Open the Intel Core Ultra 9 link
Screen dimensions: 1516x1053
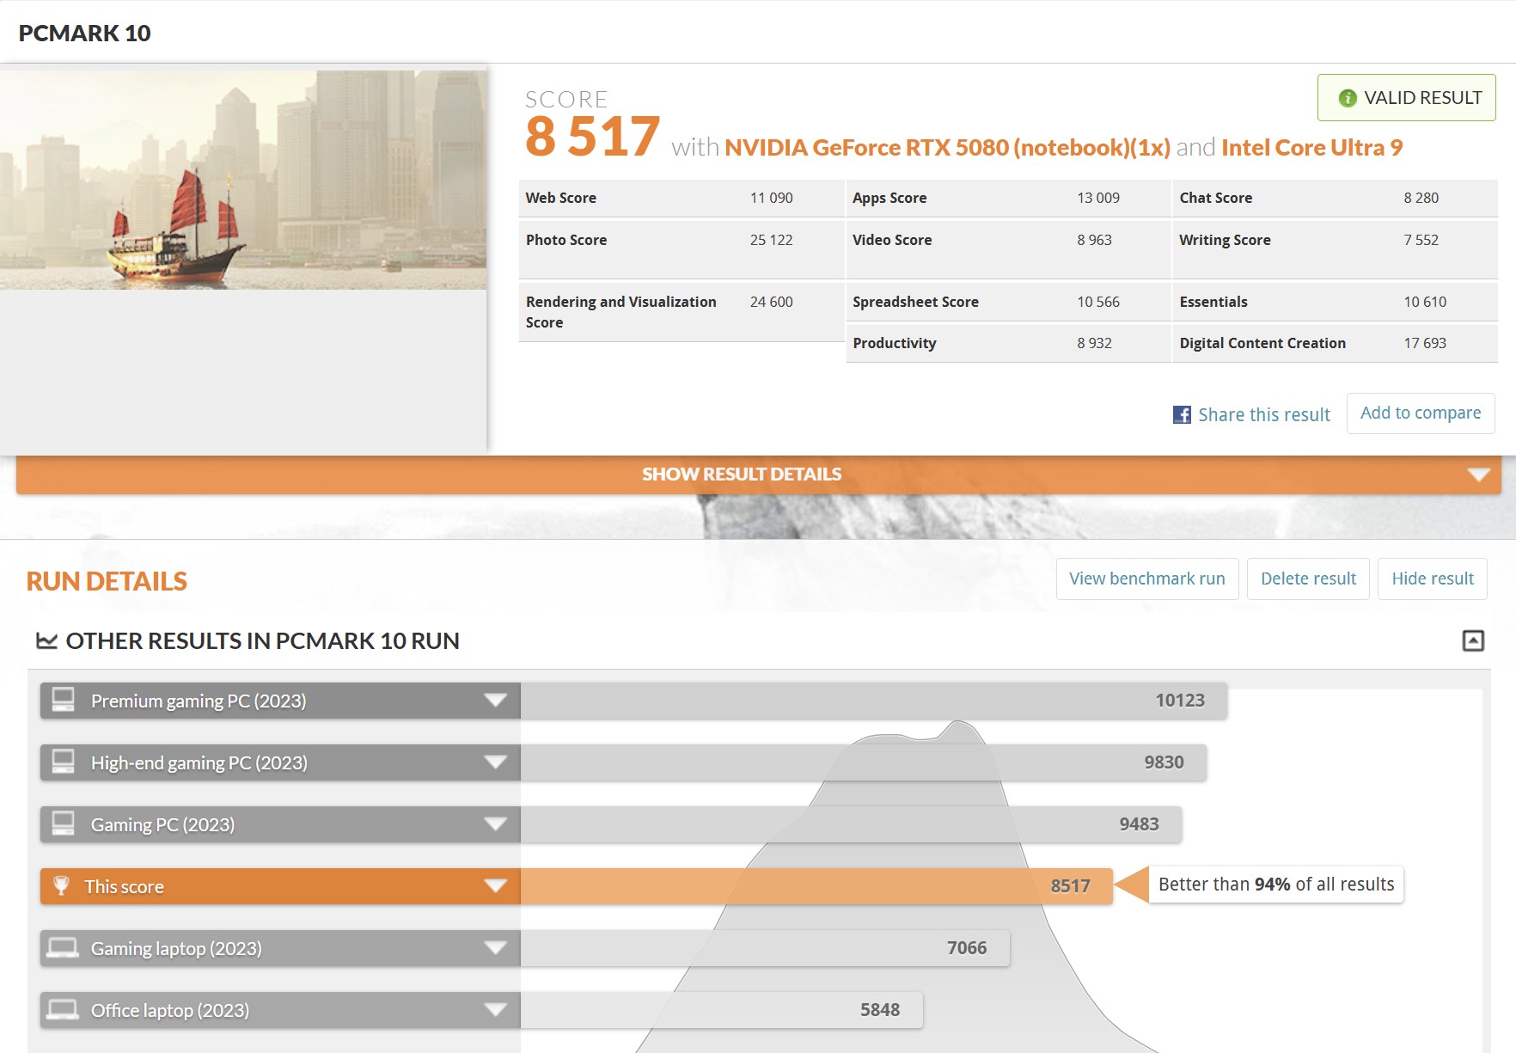pyautogui.click(x=1311, y=148)
